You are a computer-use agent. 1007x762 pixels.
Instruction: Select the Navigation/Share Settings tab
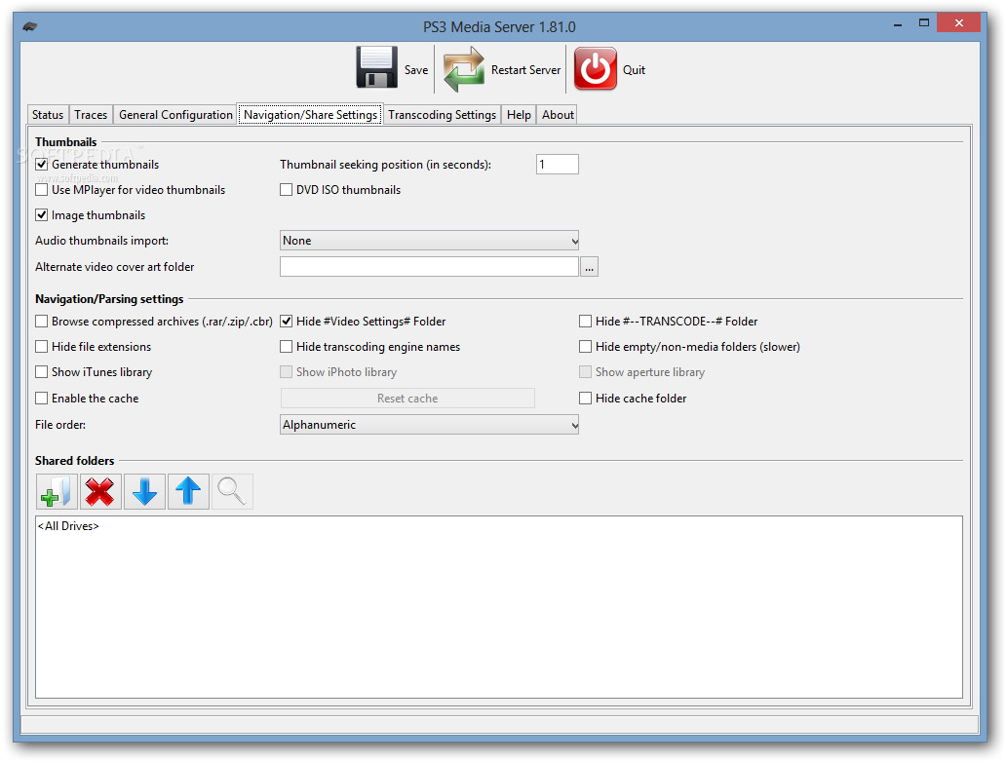point(310,114)
